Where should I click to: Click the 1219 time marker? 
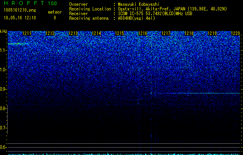pyautogui.click(x=212, y=33)
